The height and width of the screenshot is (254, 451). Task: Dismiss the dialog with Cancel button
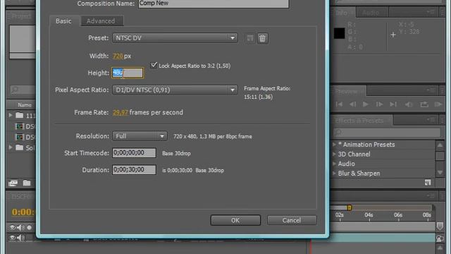point(292,220)
